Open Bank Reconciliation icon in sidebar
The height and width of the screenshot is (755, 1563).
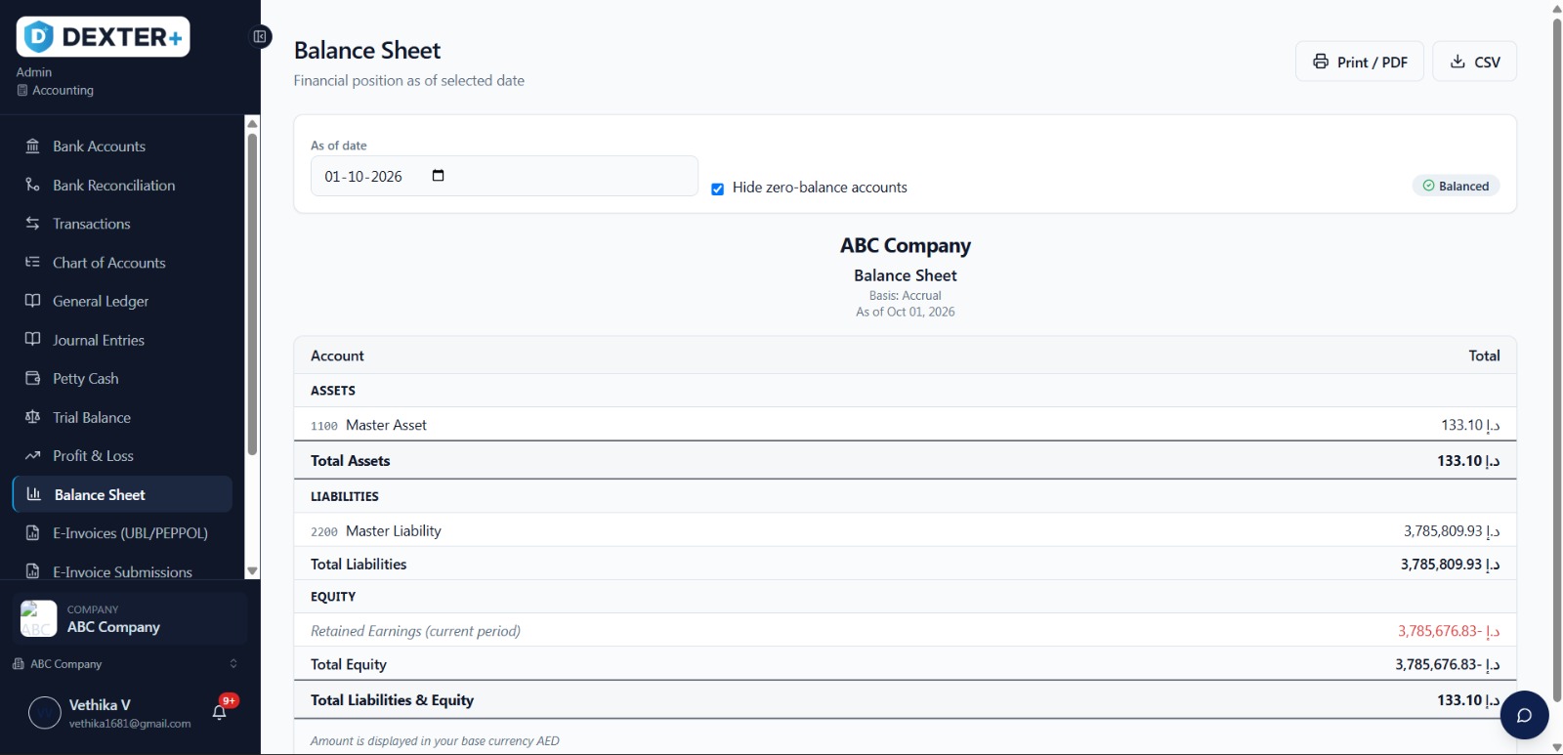point(33,185)
